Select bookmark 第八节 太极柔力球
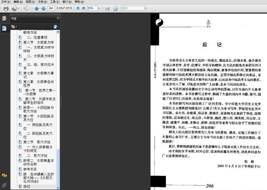This screenshot has width=267, height=190. pyautogui.click(x=38, y=42)
